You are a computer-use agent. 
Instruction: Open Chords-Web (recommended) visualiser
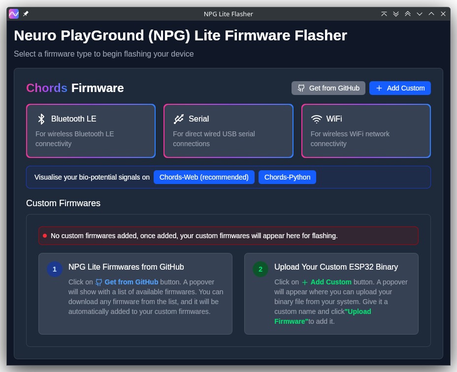pyautogui.click(x=204, y=177)
